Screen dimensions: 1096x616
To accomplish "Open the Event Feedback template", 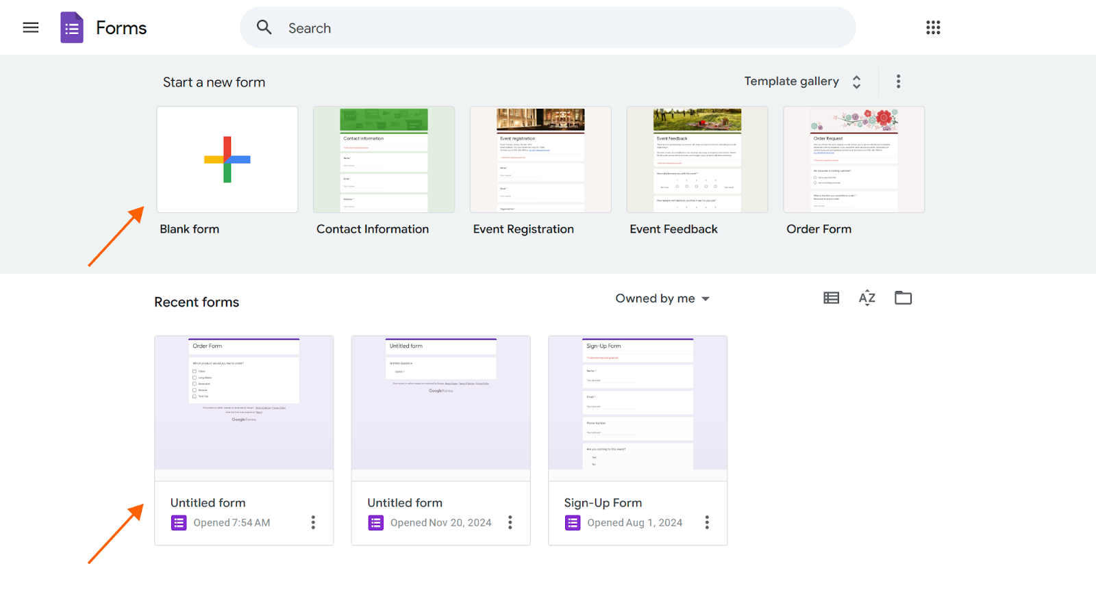I will coord(697,159).
